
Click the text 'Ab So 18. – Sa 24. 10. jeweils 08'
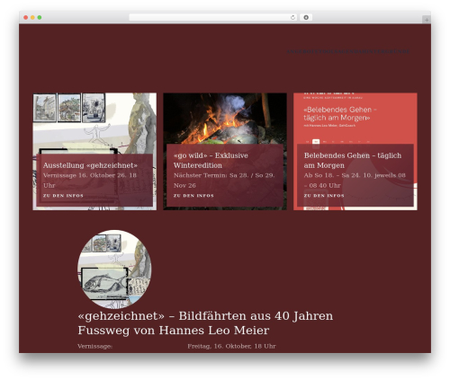(355, 175)
